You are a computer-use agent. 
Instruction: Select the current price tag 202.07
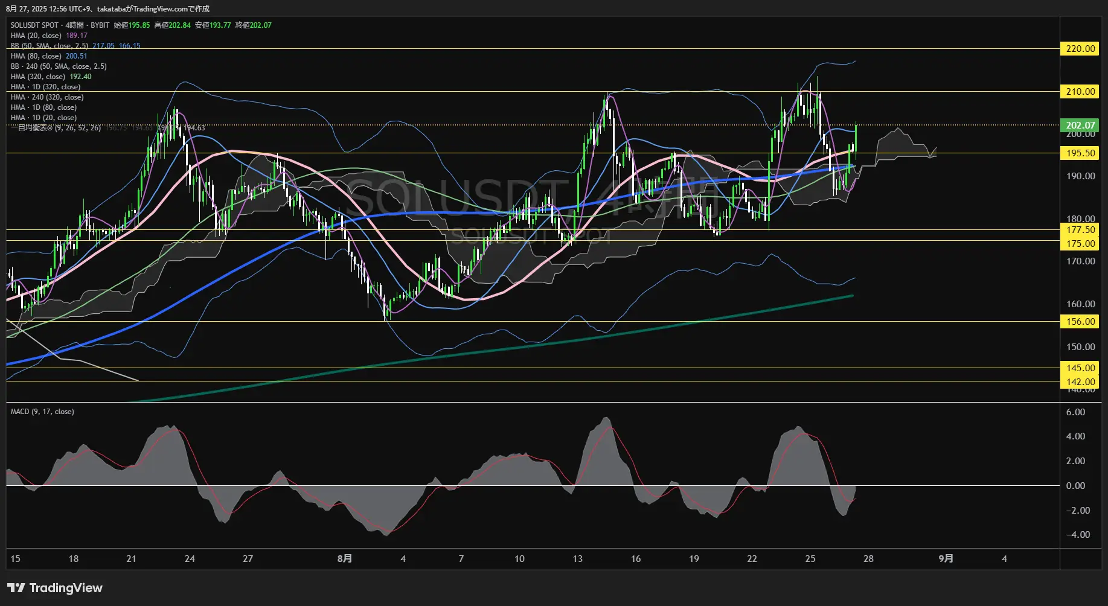[x=1080, y=126]
